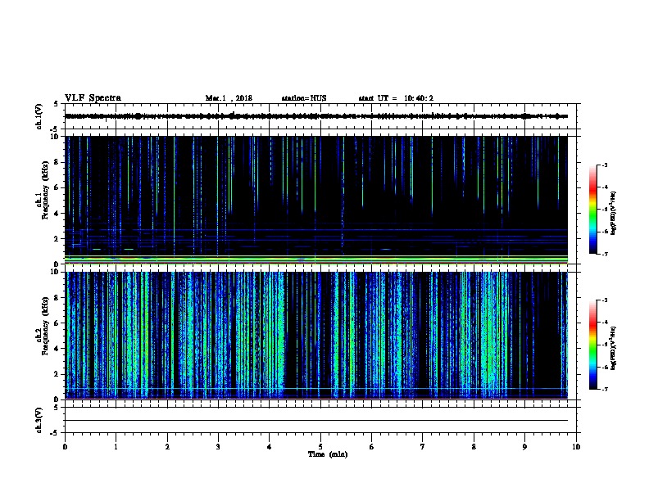The image size is (649, 501).
Task: Click the "5" tick on the time axis
Action: (x=320, y=446)
